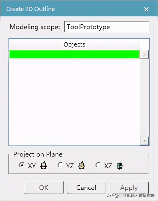Screen dimensions: 158x201
Task: Close the Create 2D Outline dialog
Action: (146, 9)
